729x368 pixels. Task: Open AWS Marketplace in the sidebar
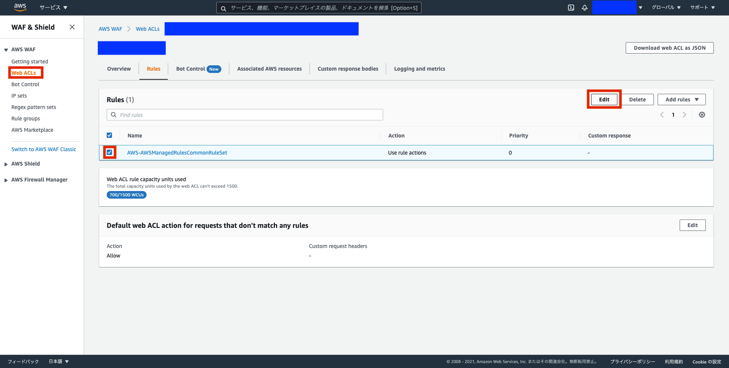click(32, 130)
